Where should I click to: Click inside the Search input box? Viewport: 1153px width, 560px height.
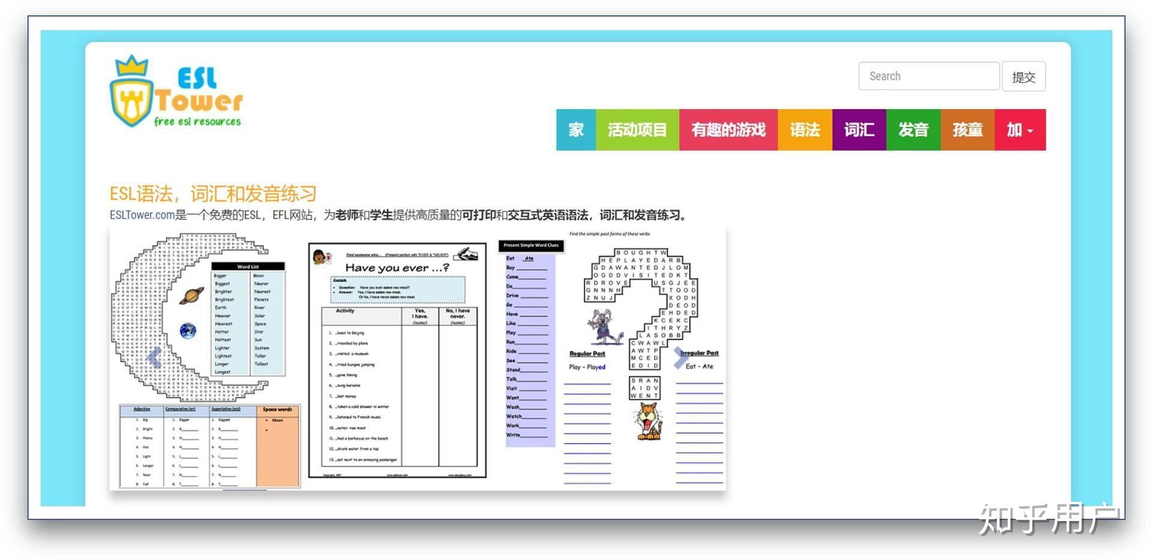928,76
